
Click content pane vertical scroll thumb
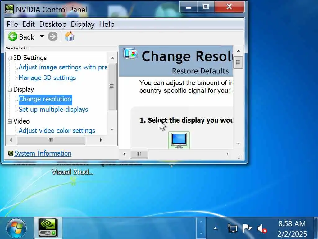coord(238,63)
